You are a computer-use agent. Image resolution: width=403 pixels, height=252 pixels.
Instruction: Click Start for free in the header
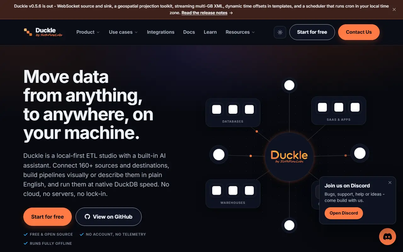312,32
